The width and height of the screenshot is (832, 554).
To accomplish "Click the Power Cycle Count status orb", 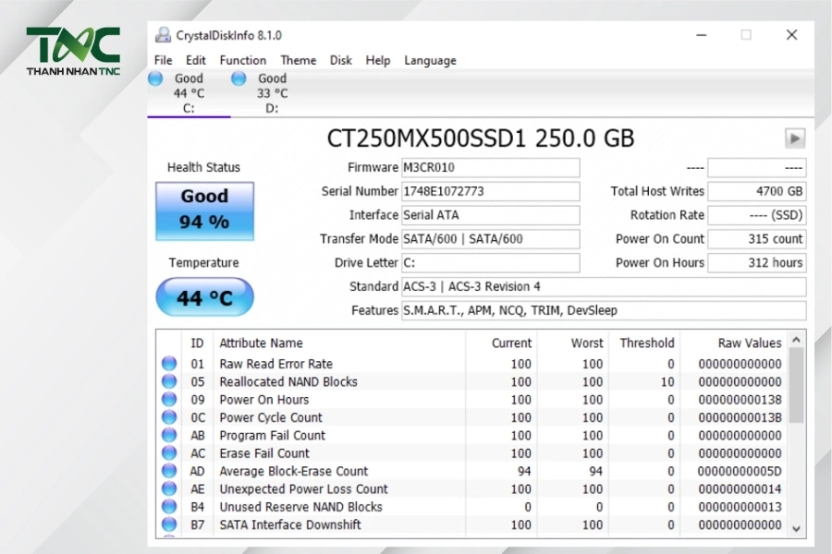I will point(169,417).
